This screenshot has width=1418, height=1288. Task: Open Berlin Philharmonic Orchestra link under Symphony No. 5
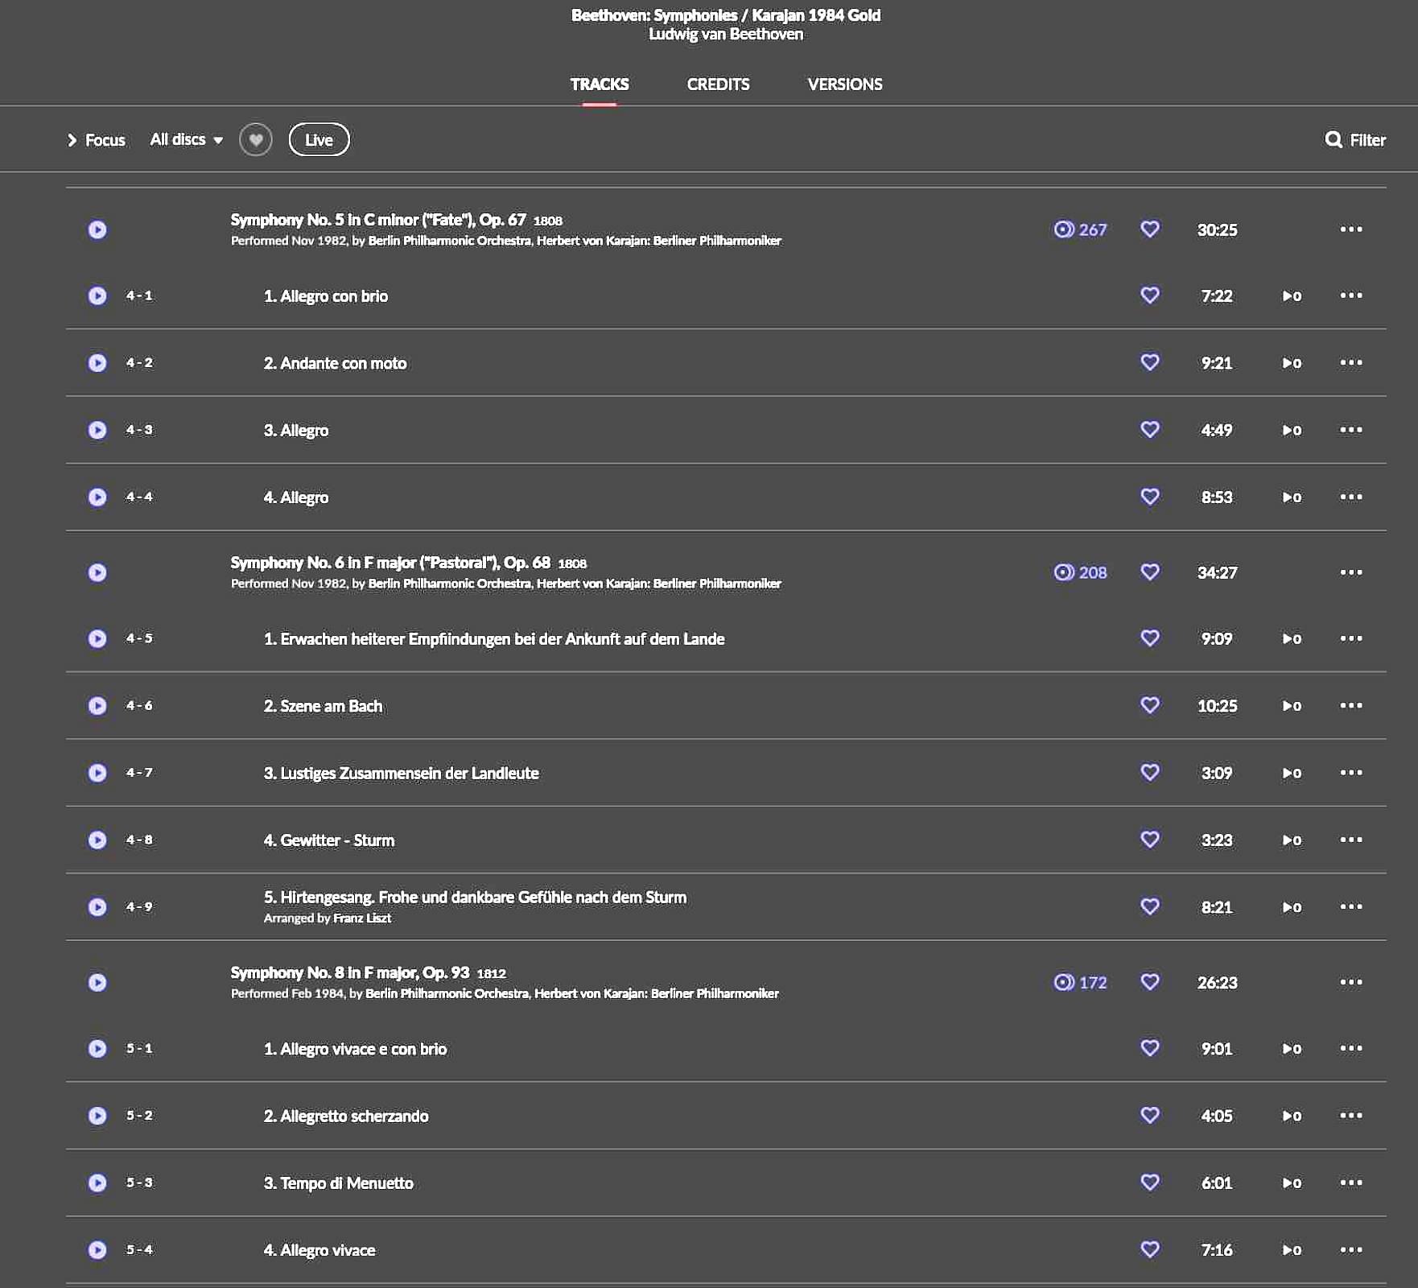click(450, 242)
